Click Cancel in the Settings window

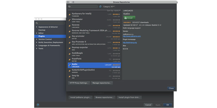click(148, 105)
